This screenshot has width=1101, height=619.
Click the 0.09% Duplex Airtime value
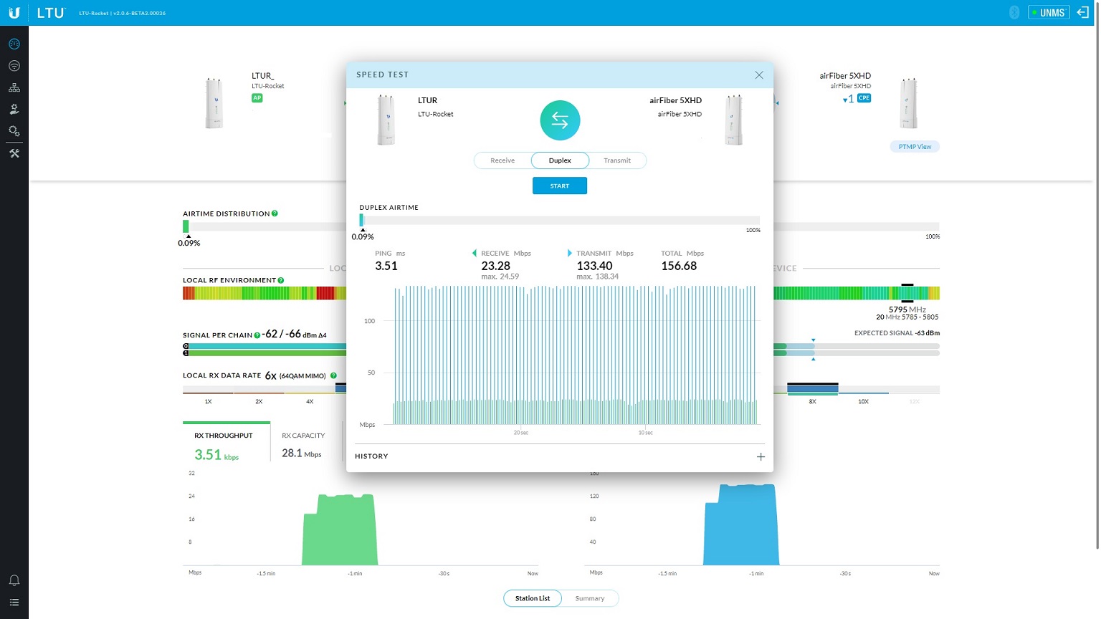(363, 237)
